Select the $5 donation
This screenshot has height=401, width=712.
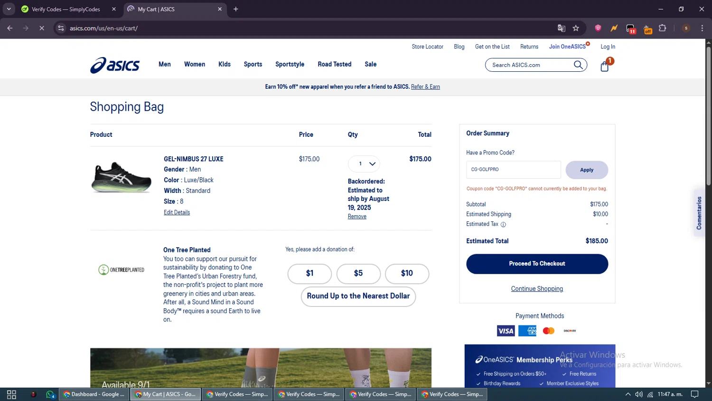coord(358,274)
